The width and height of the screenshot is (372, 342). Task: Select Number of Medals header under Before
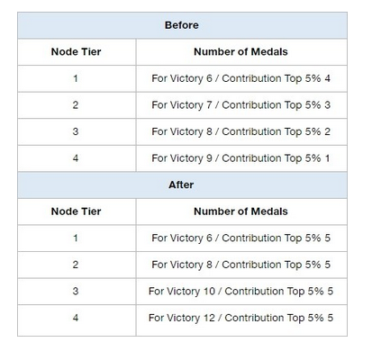coord(241,52)
